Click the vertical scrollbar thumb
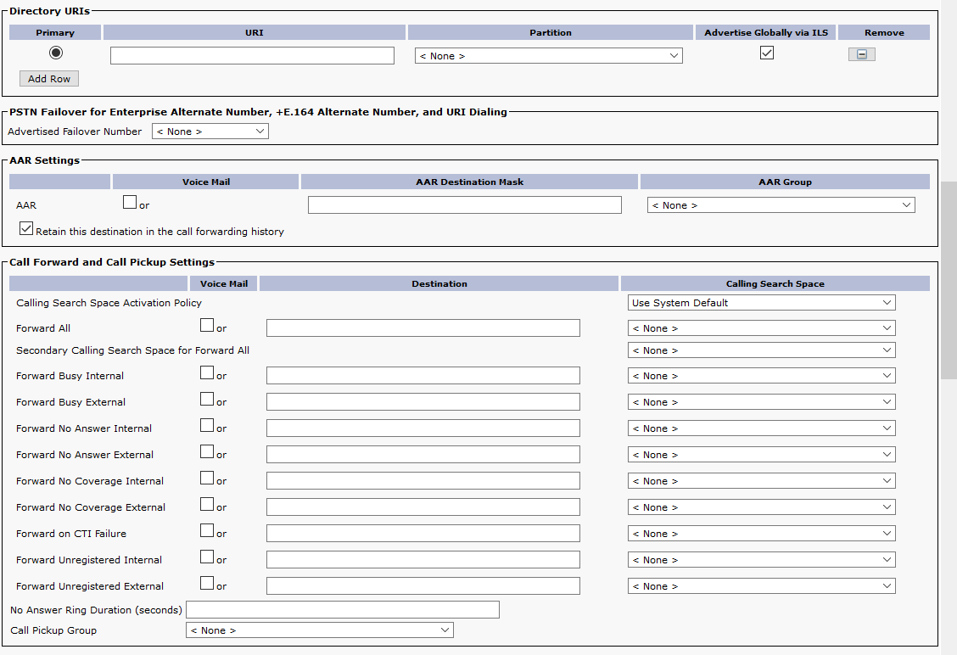957x655 pixels. pos(949,280)
